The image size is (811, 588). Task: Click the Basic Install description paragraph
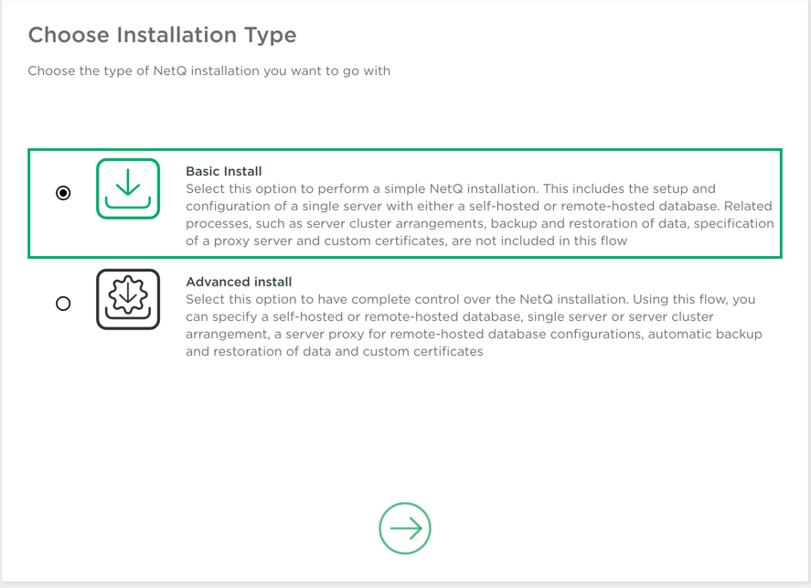tap(479, 215)
